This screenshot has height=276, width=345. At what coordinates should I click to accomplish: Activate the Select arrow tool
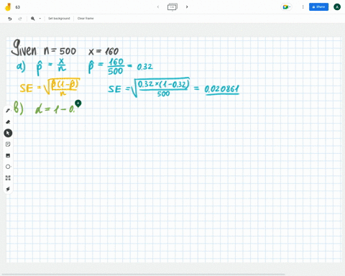(8, 133)
